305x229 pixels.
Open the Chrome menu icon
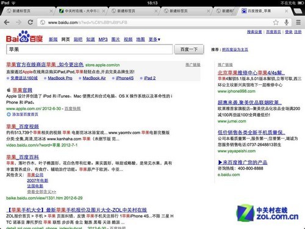298,22
